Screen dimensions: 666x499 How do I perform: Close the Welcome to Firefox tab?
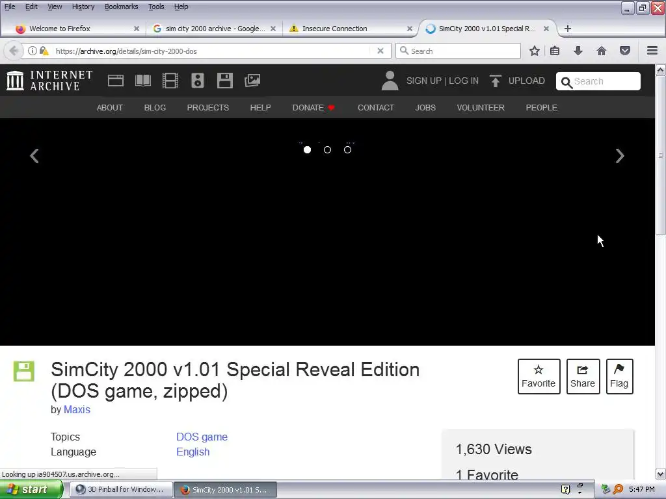coord(137,29)
